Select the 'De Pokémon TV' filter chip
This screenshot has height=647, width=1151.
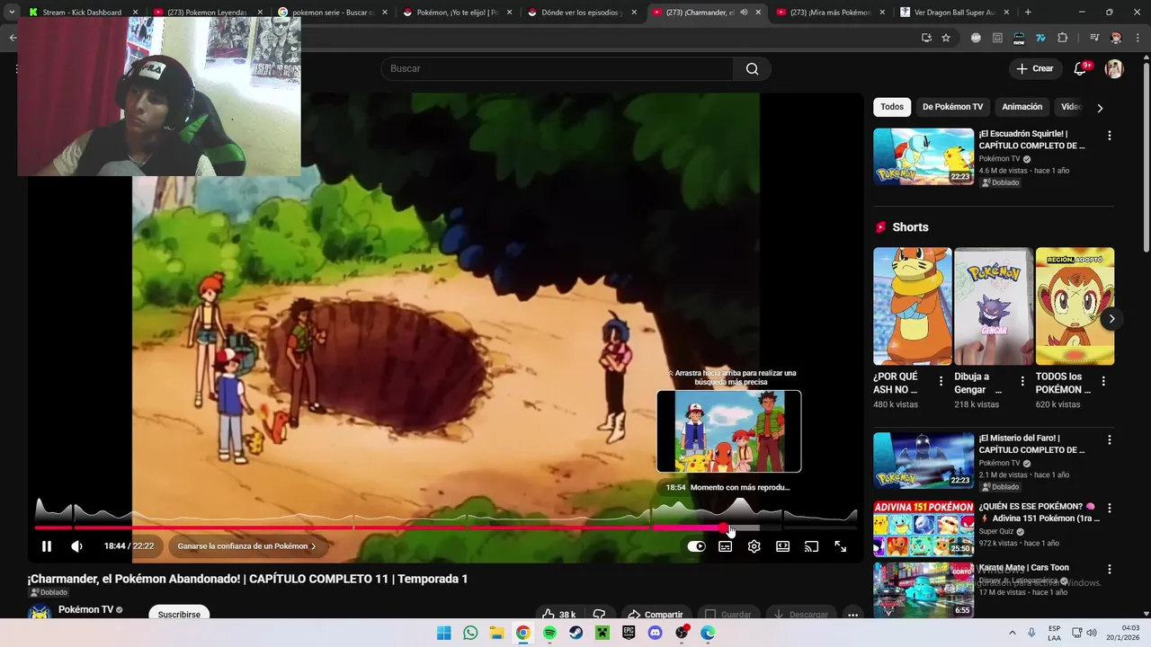[953, 107]
